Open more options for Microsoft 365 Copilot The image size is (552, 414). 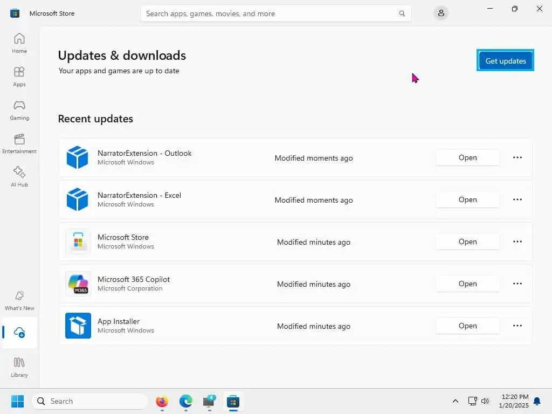[x=517, y=284]
